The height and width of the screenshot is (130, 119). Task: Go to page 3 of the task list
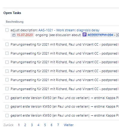click(32, 125)
